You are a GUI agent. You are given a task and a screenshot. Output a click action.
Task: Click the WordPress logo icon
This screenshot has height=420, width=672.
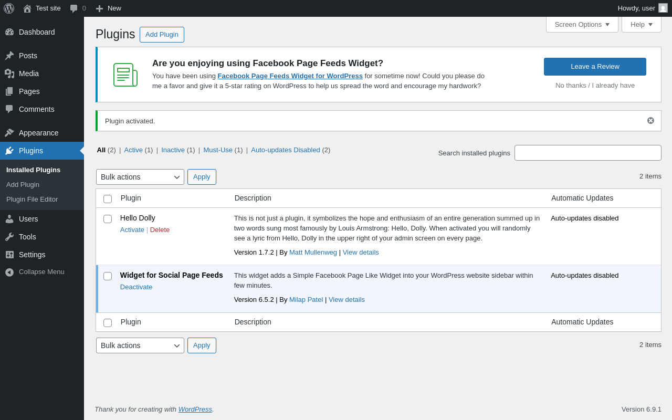point(9,8)
